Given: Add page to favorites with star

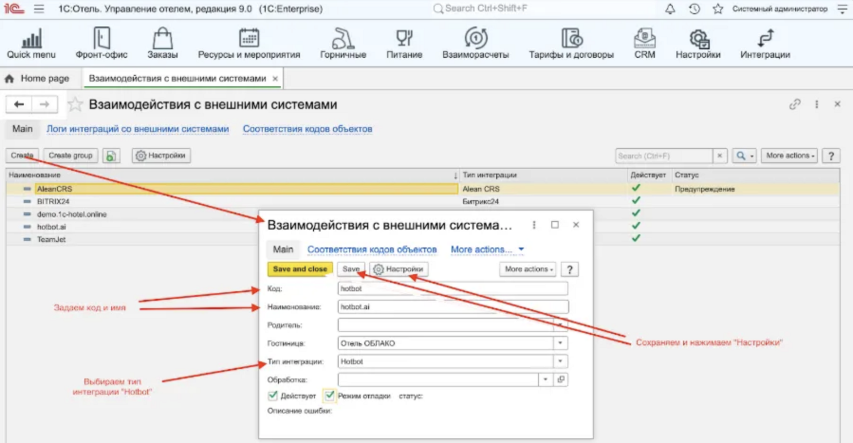Looking at the screenshot, I should point(75,104).
